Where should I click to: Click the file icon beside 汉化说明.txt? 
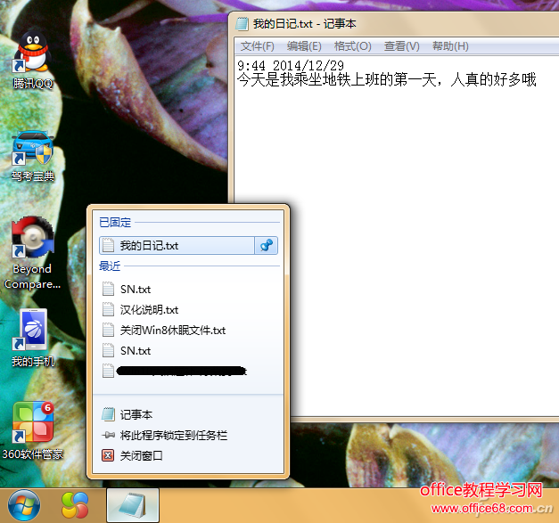108,309
